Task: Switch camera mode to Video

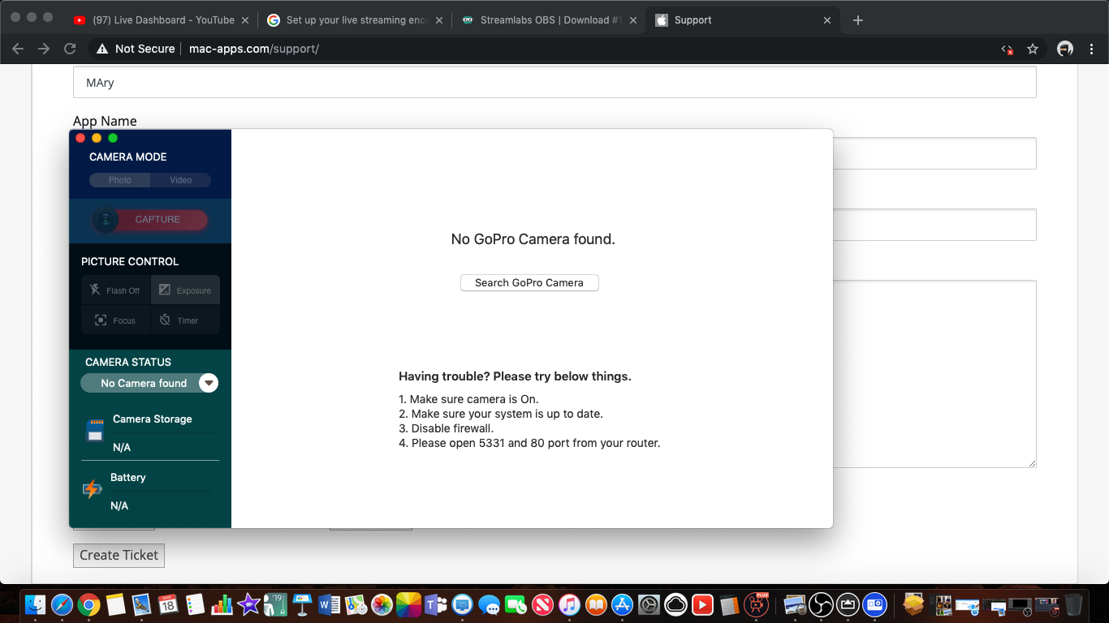Action: click(x=180, y=180)
